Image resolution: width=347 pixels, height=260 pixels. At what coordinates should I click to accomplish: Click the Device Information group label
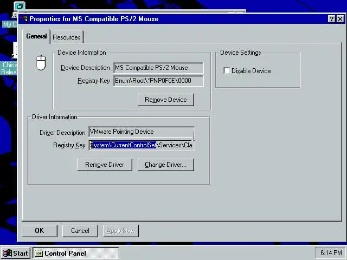point(82,53)
